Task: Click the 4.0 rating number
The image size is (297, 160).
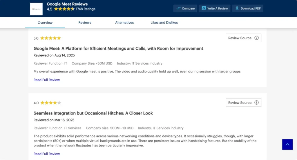Action: tap(36, 103)
